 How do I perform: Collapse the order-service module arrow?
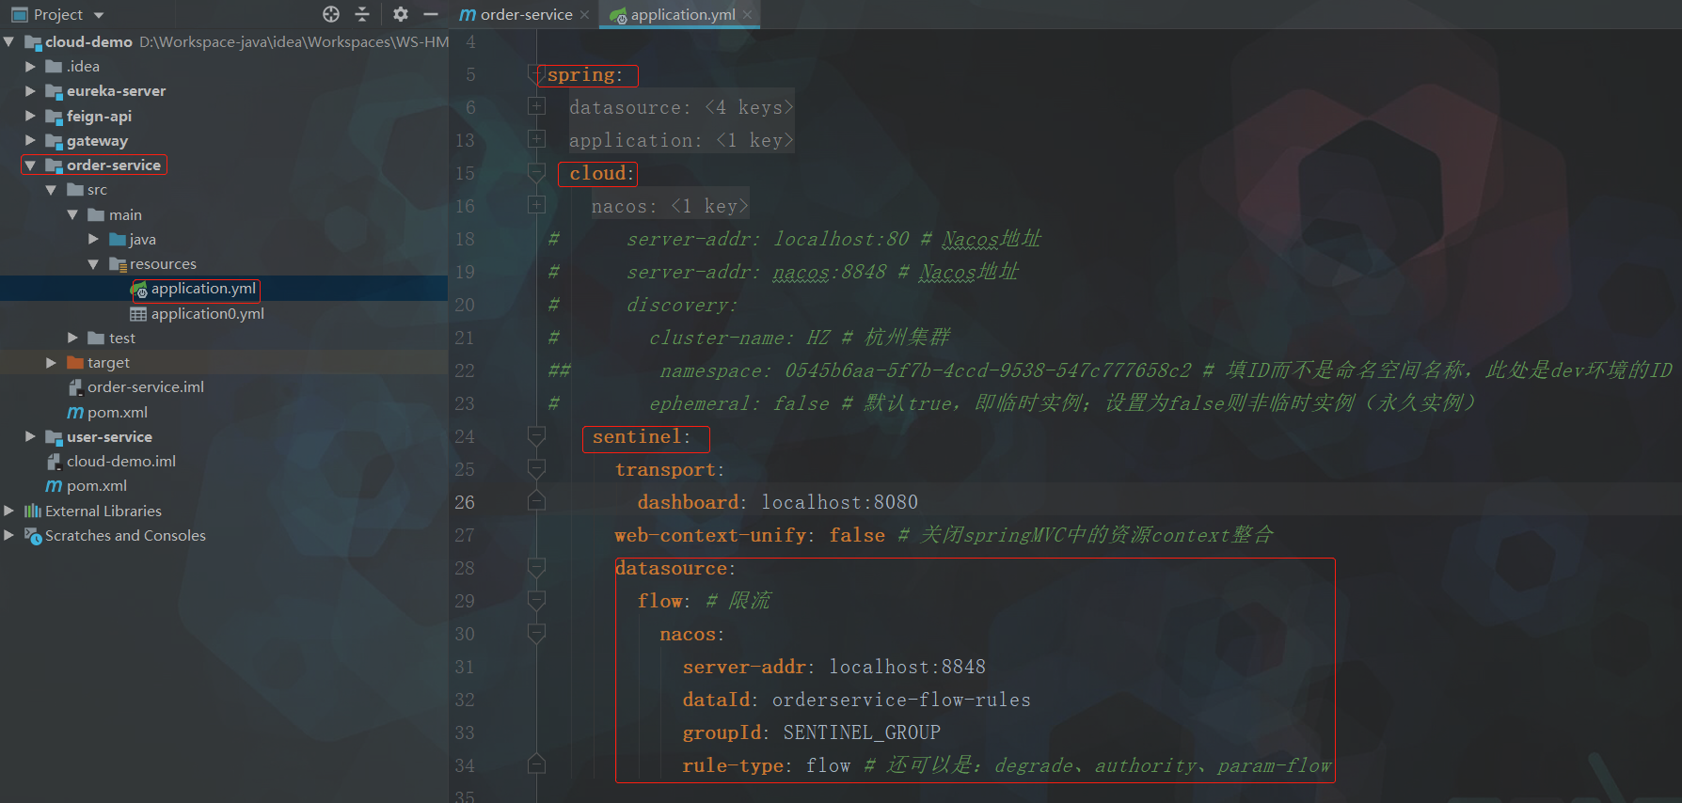30,165
